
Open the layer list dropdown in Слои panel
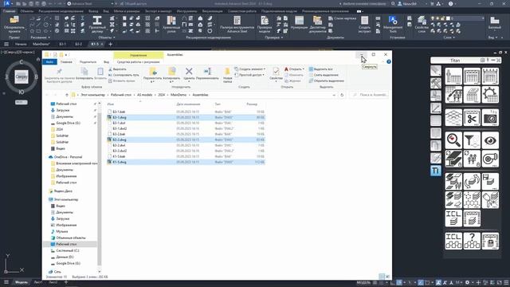(x=483, y=18)
